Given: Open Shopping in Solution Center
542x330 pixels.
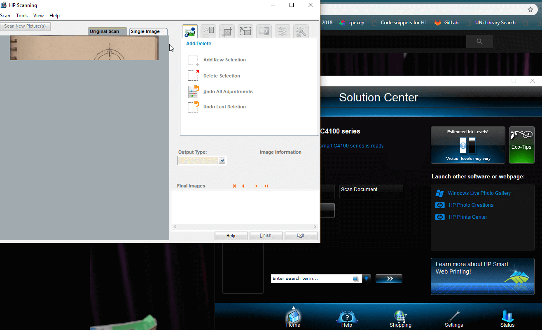Looking at the screenshot, I should click(x=400, y=318).
